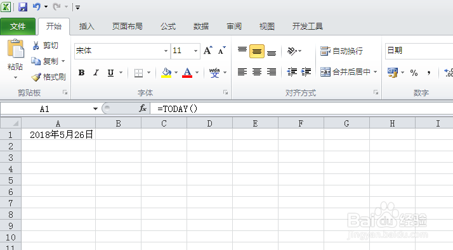This screenshot has height=250, width=453.
Task: Click the Excel application logo icon
Action: 6,6
